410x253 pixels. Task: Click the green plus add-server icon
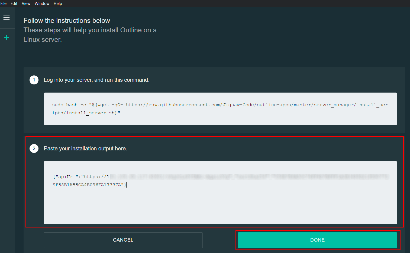(7, 37)
